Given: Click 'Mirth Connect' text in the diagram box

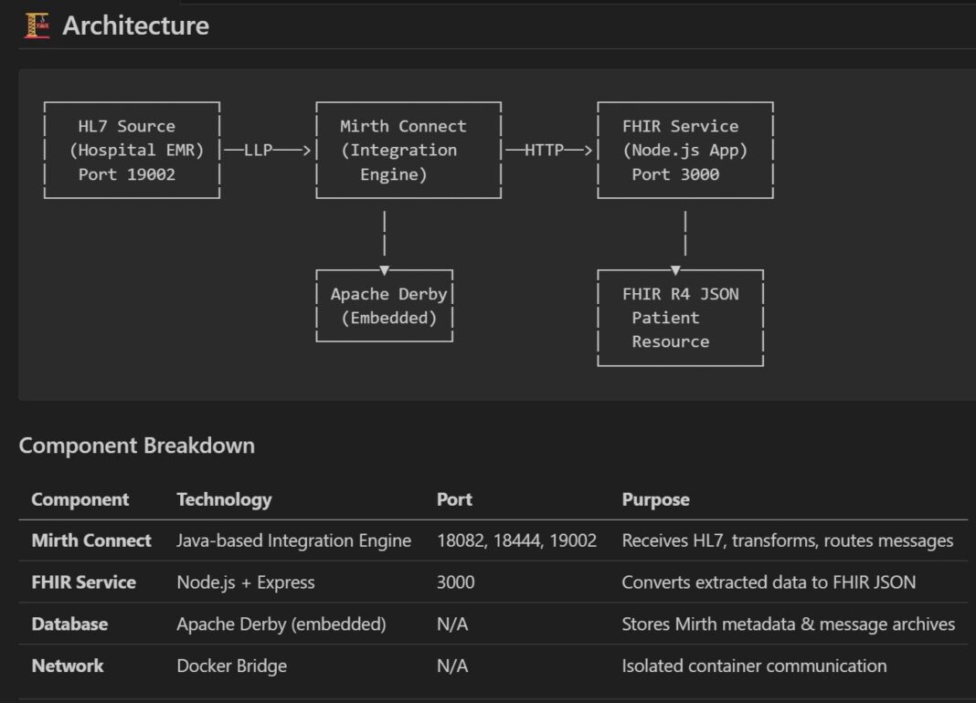Looking at the screenshot, I should (x=403, y=126).
